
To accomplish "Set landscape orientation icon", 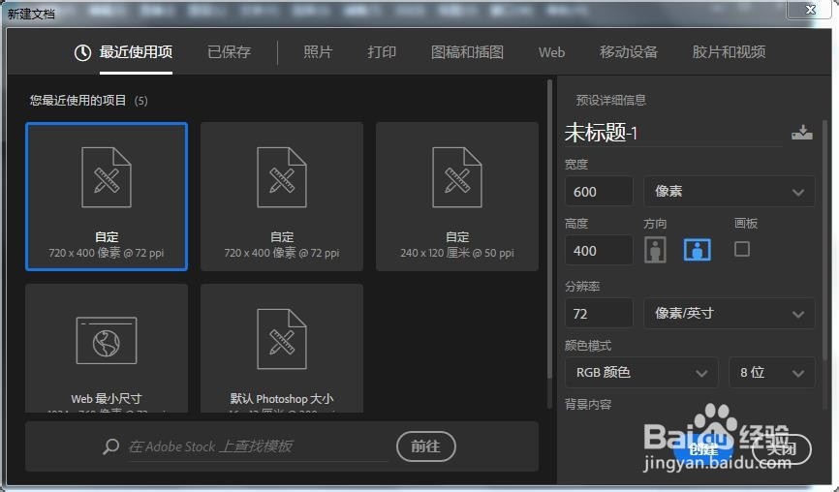I will coord(698,250).
